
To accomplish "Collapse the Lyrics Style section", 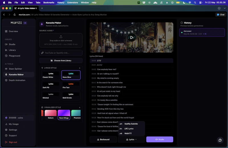I will click(80, 68).
